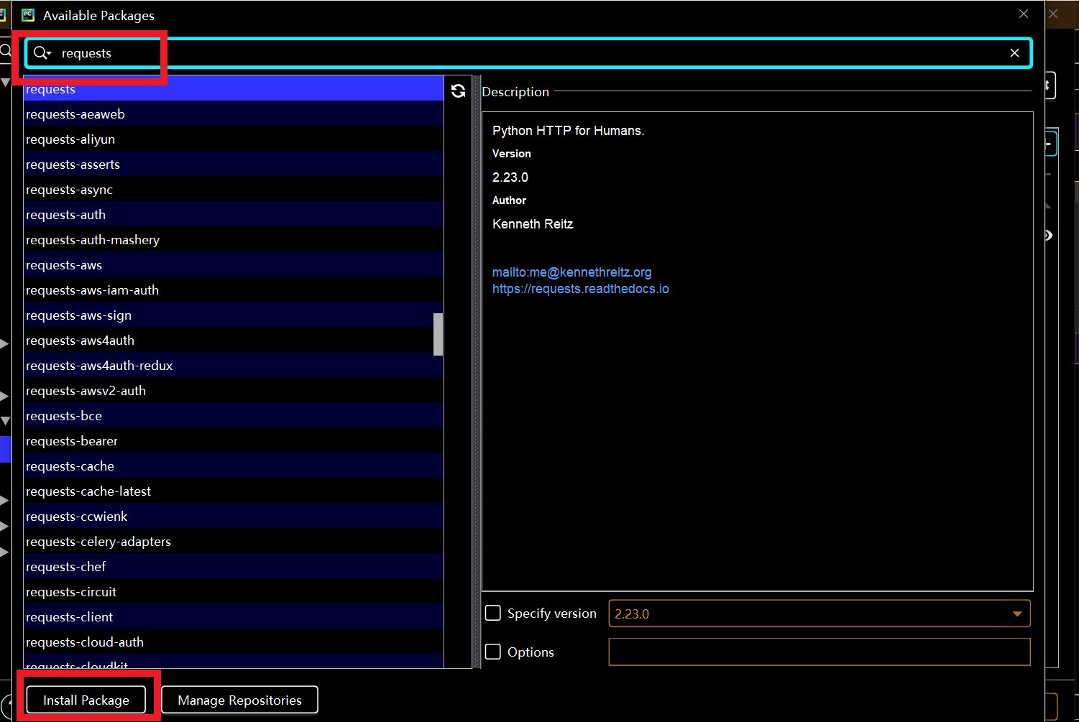Click the search magnifier icon in package search
1079x722 pixels.
click(x=42, y=53)
